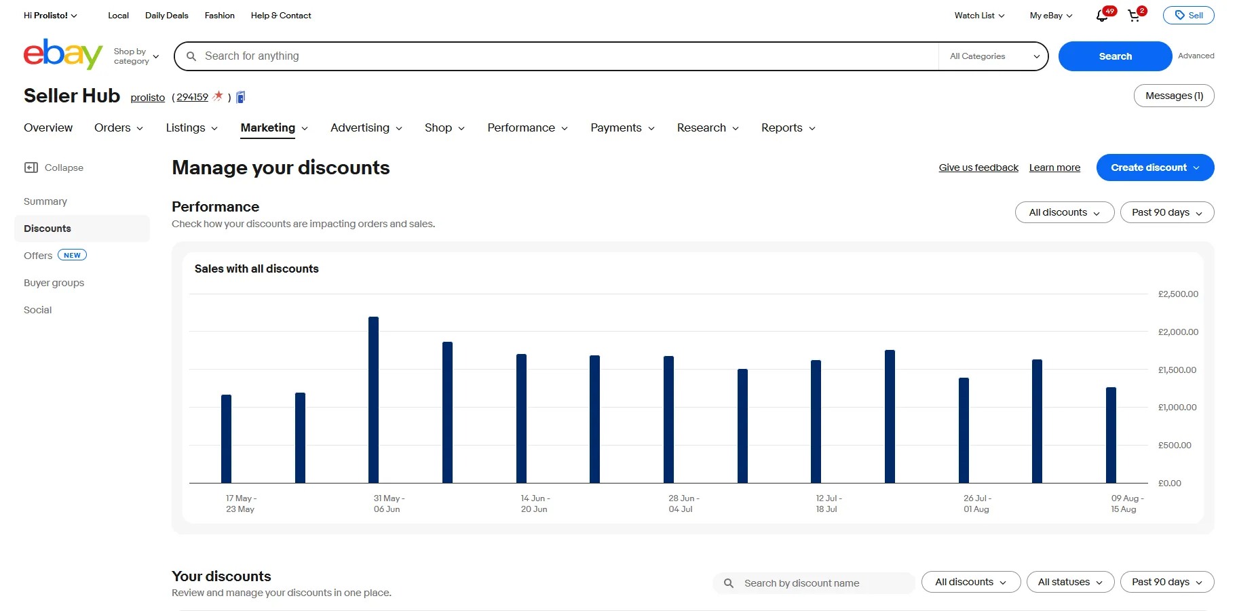This screenshot has height=611, width=1256.
Task: Open the Advertising menu
Action: click(366, 127)
